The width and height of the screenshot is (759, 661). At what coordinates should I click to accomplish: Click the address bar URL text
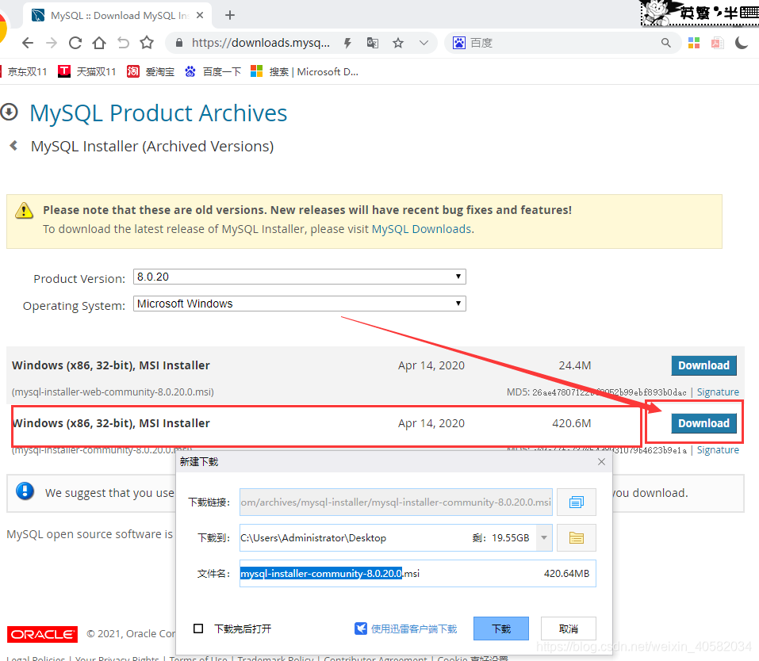click(261, 43)
